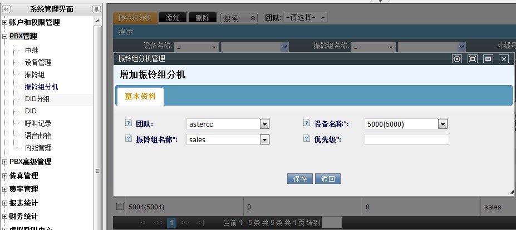This screenshot has width=516, height=230.
Task: Select the 基本资料 tab
Action: click(140, 96)
